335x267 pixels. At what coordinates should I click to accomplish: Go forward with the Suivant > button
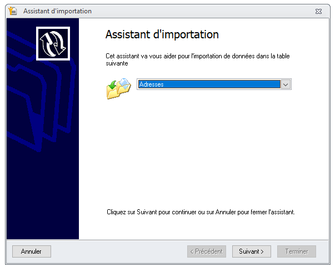251,251
